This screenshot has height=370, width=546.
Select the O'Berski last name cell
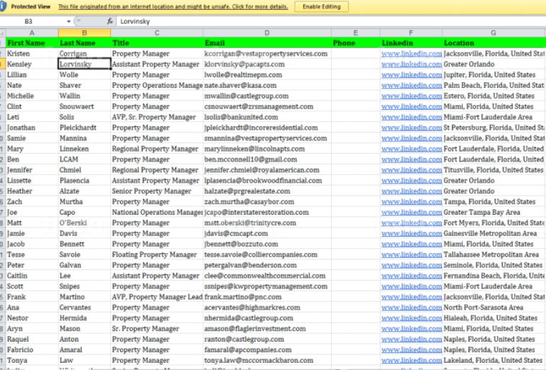pyautogui.click(x=84, y=223)
